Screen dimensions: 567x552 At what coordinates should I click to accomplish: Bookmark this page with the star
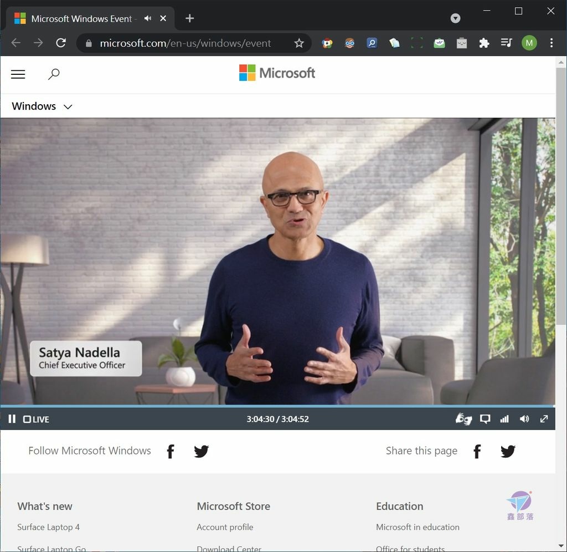[x=298, y=43]
